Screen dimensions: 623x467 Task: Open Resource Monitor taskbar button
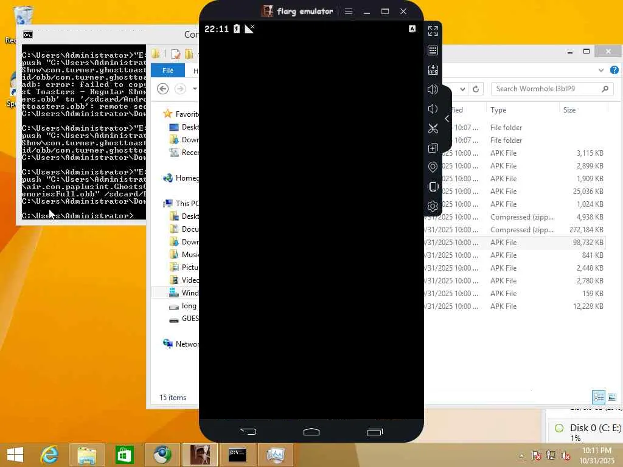[276, 455]
